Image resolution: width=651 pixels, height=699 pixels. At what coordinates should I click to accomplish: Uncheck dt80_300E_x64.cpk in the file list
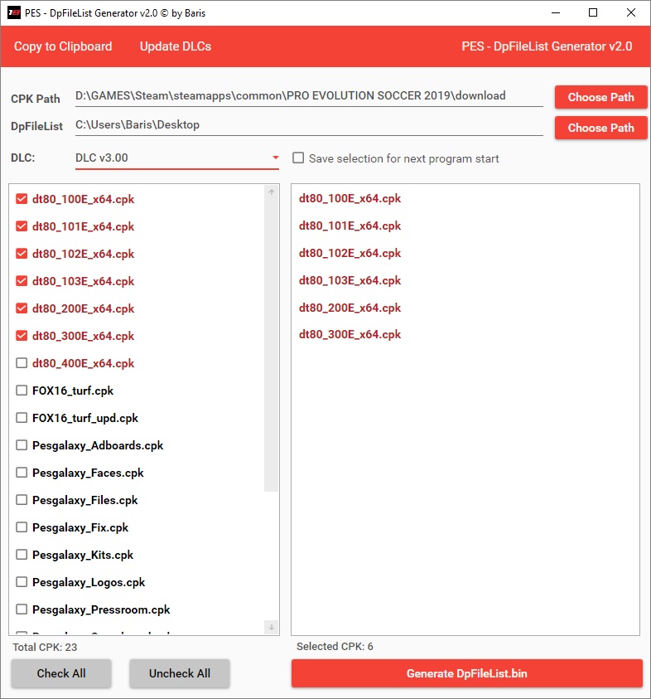(22, 336)
